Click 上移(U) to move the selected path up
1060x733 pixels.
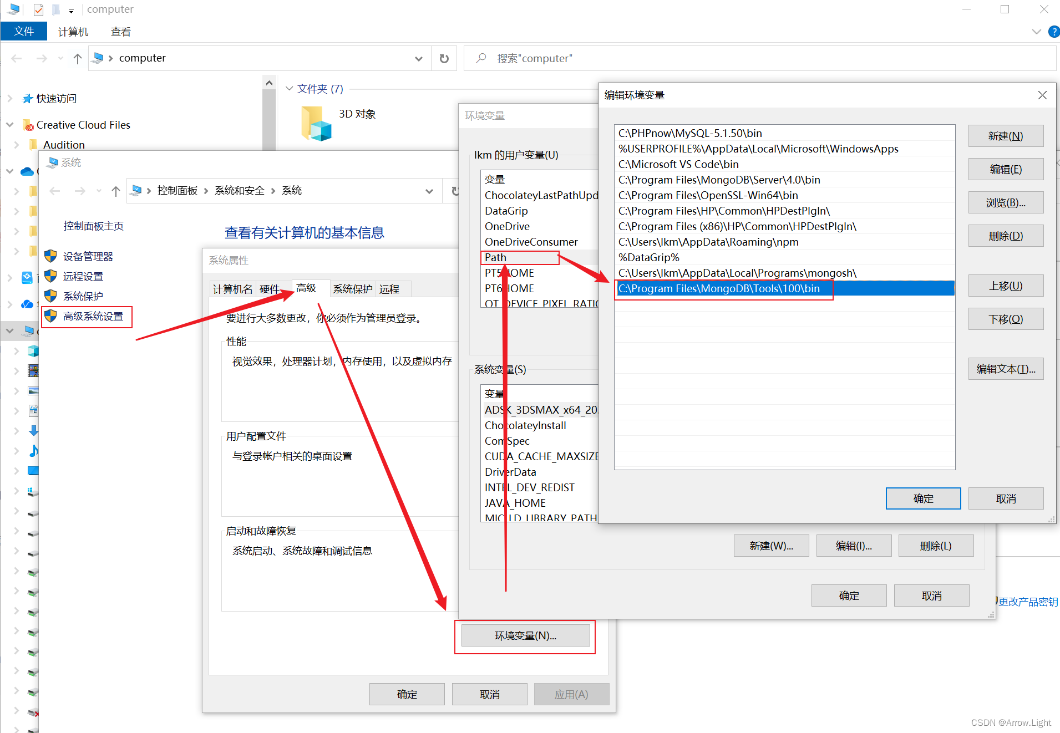[1005, 285]
